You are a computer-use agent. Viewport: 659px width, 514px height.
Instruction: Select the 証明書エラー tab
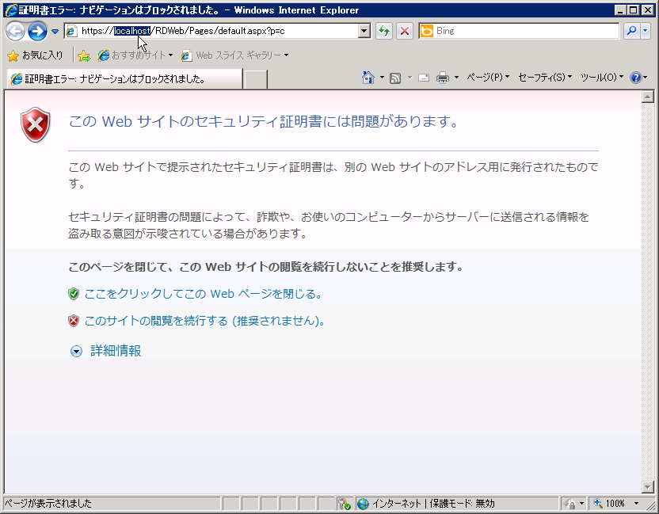(124, 79)
